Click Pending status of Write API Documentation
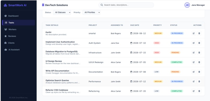Image resolution: width=210 pixels, height=101 pixels. coord(175,72)
